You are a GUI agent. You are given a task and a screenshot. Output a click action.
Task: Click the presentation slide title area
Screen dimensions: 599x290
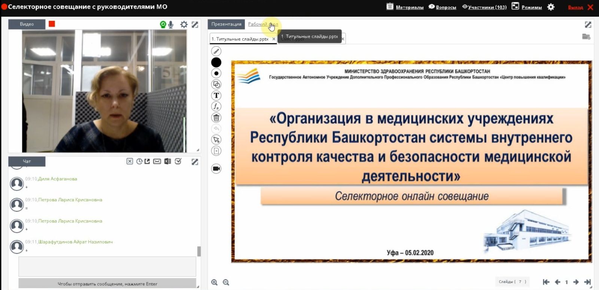pos(411,147)
